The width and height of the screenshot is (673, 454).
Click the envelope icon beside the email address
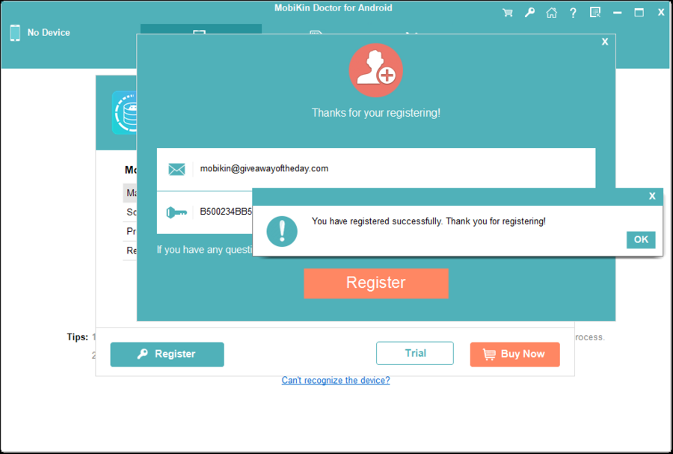click(176, 168)
